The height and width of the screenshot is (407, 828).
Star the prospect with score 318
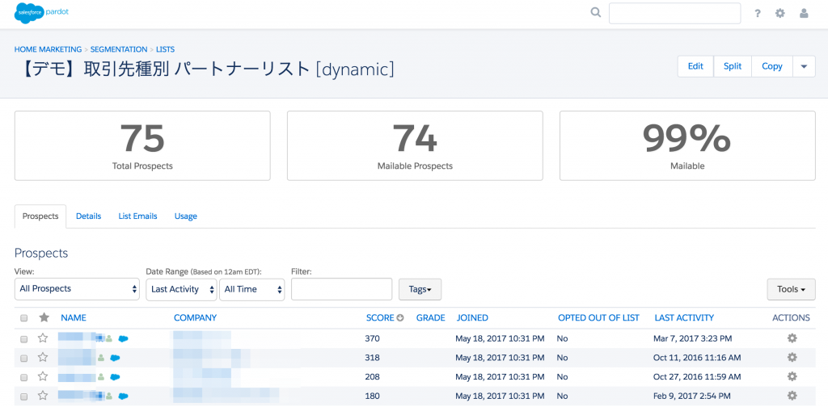tap(43, 358)
